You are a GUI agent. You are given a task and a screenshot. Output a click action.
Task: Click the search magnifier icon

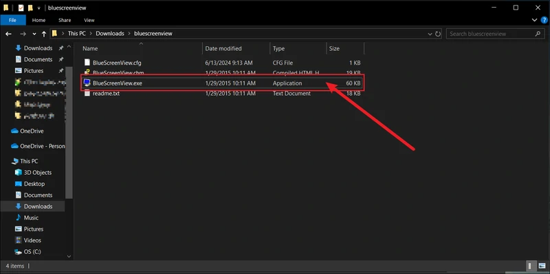(538, 34)
